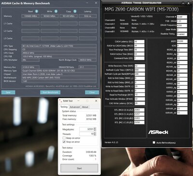Minimize the ASRock Timing Configurator window
This screenshot has height=176, width=193.
click(183, 3)
